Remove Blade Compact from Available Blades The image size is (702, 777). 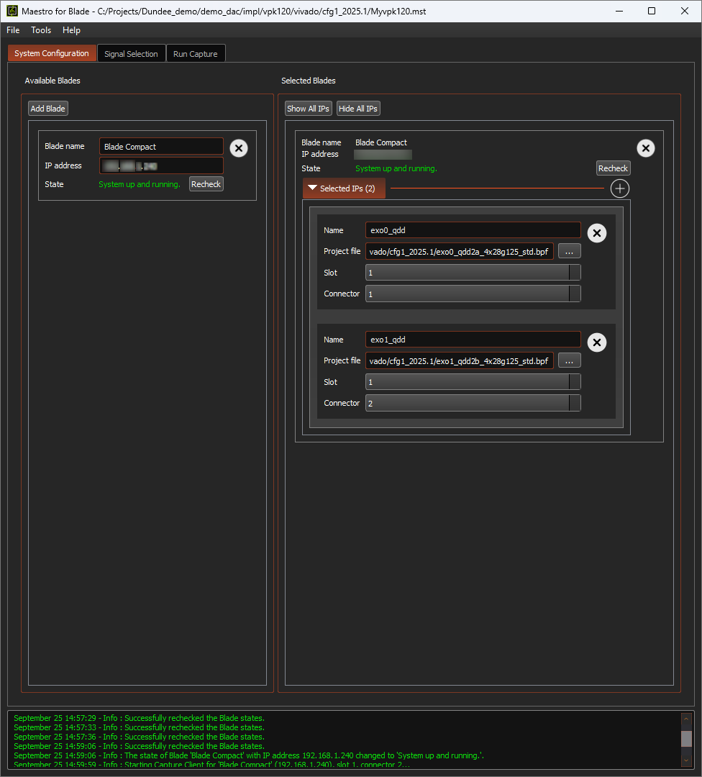click(x=239, y=148)
